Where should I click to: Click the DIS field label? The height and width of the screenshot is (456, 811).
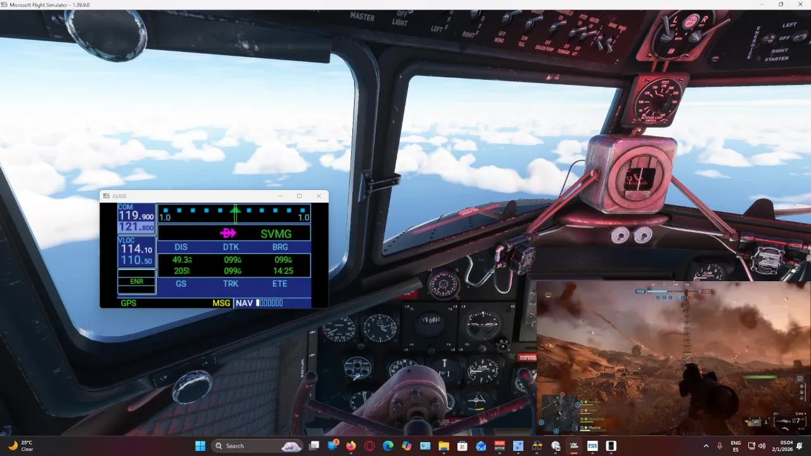(x=181, y=247)
